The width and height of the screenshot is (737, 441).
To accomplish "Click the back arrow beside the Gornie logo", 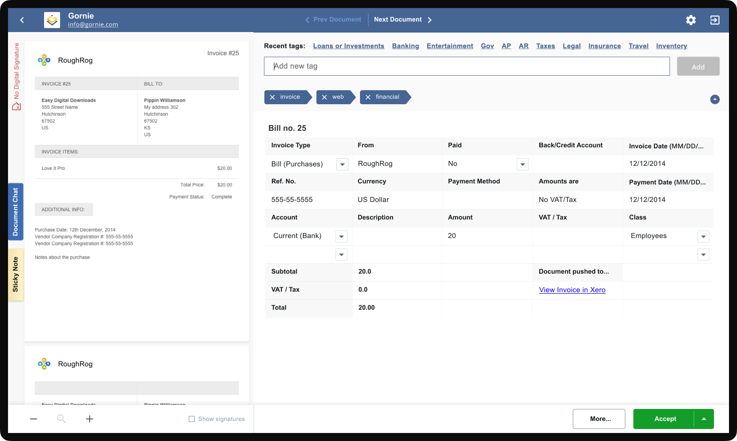I will [x=22, y=20].
